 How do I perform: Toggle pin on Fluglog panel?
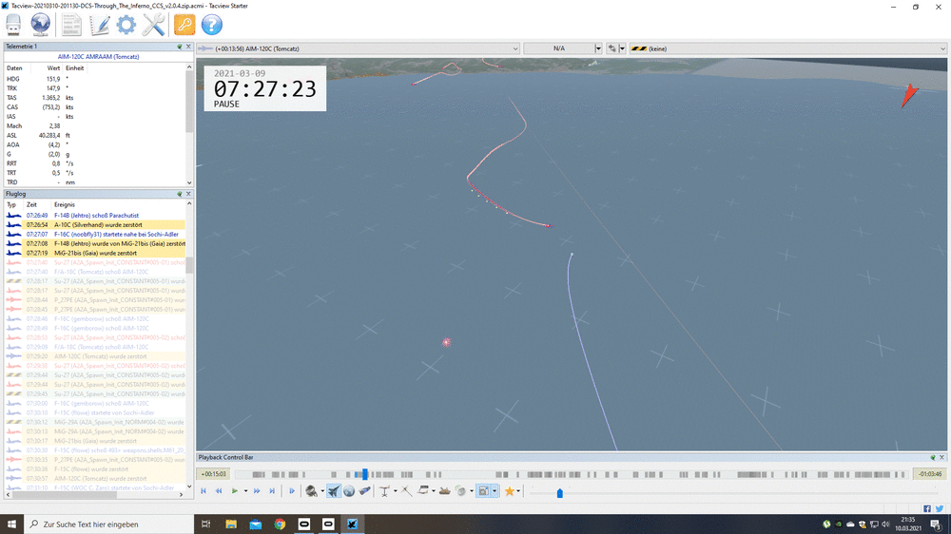click(x=180, y=194)
